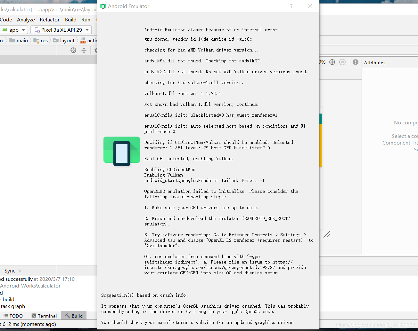Click the Android Emulator title bar icon
Image resolution: width=418 pixels, height=331 pixels.
pos(103,6)
